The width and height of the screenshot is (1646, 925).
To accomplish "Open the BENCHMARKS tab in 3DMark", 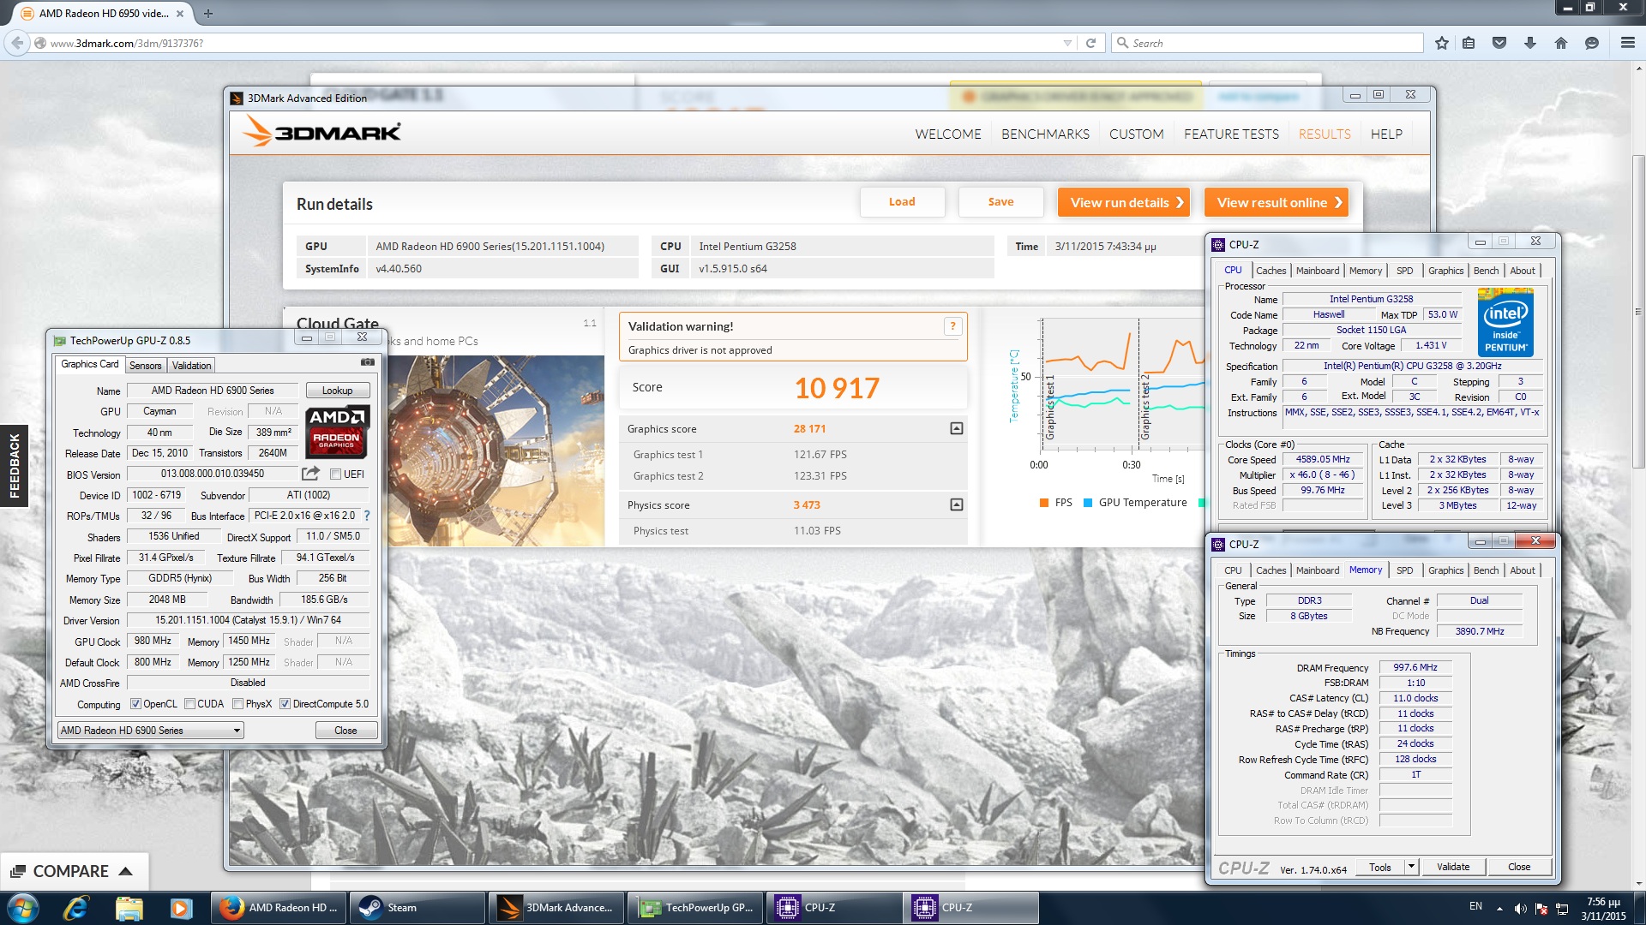I will coord(1045,134).
